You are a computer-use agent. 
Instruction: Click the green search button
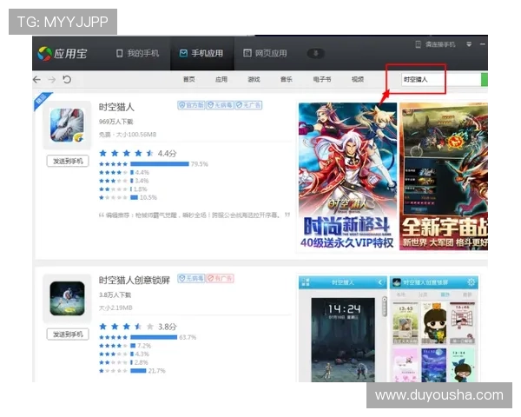pos(485,79)
